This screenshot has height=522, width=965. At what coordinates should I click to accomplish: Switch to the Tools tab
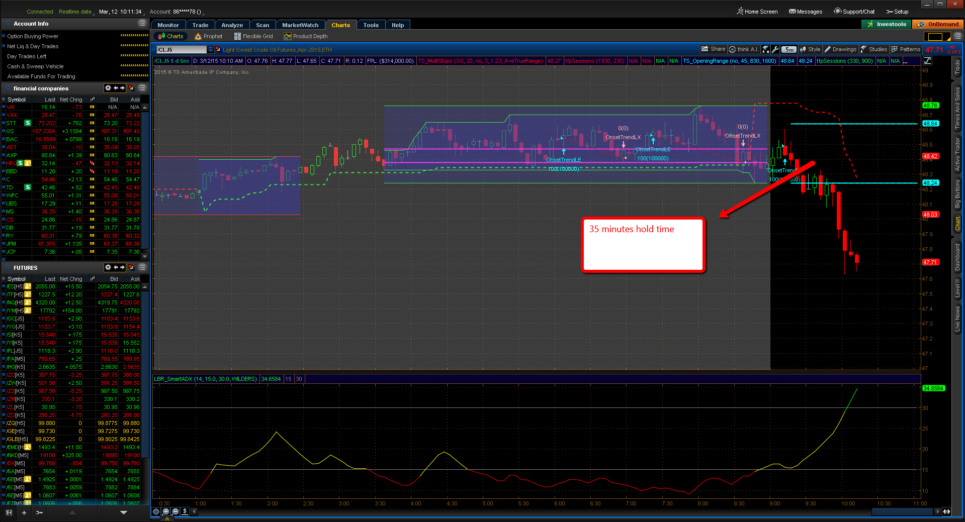coord(371,25)
